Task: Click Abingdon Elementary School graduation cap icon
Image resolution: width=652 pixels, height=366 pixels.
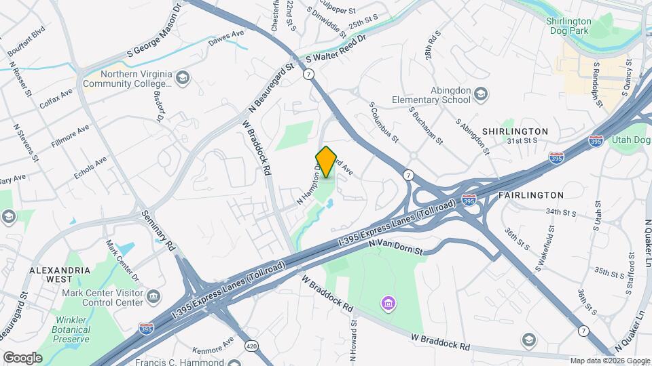Action: click(x=480, y=94)
